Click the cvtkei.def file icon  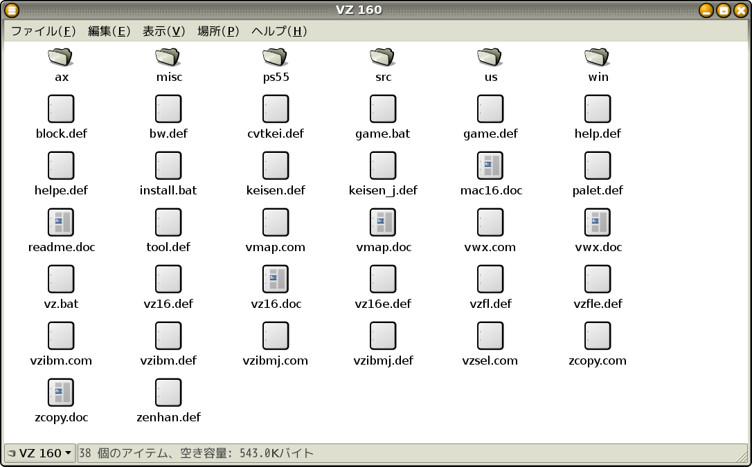276,109
